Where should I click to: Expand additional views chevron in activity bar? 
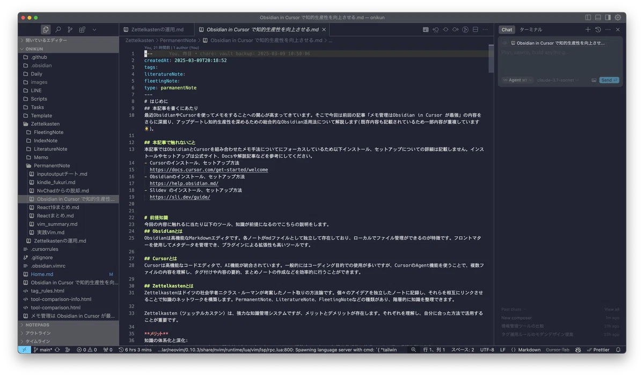click(x=94, y=29)
